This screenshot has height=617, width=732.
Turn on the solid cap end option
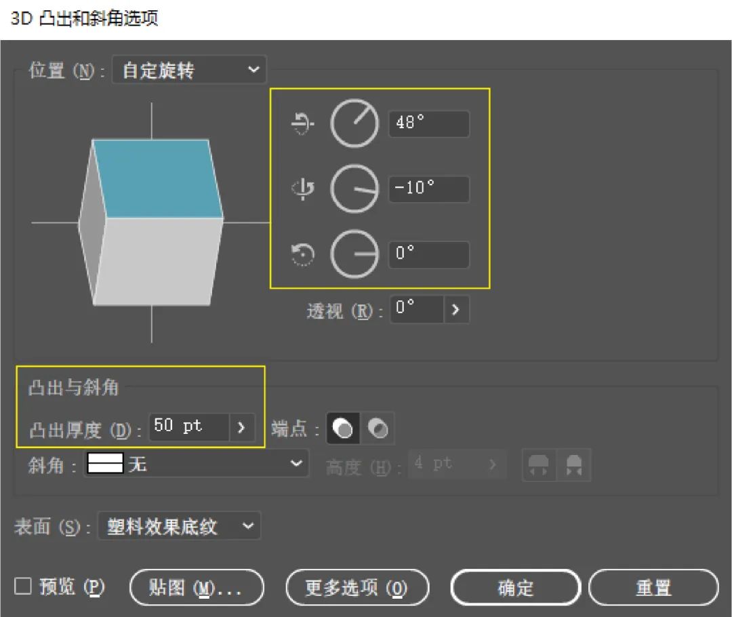coord(343,428)
